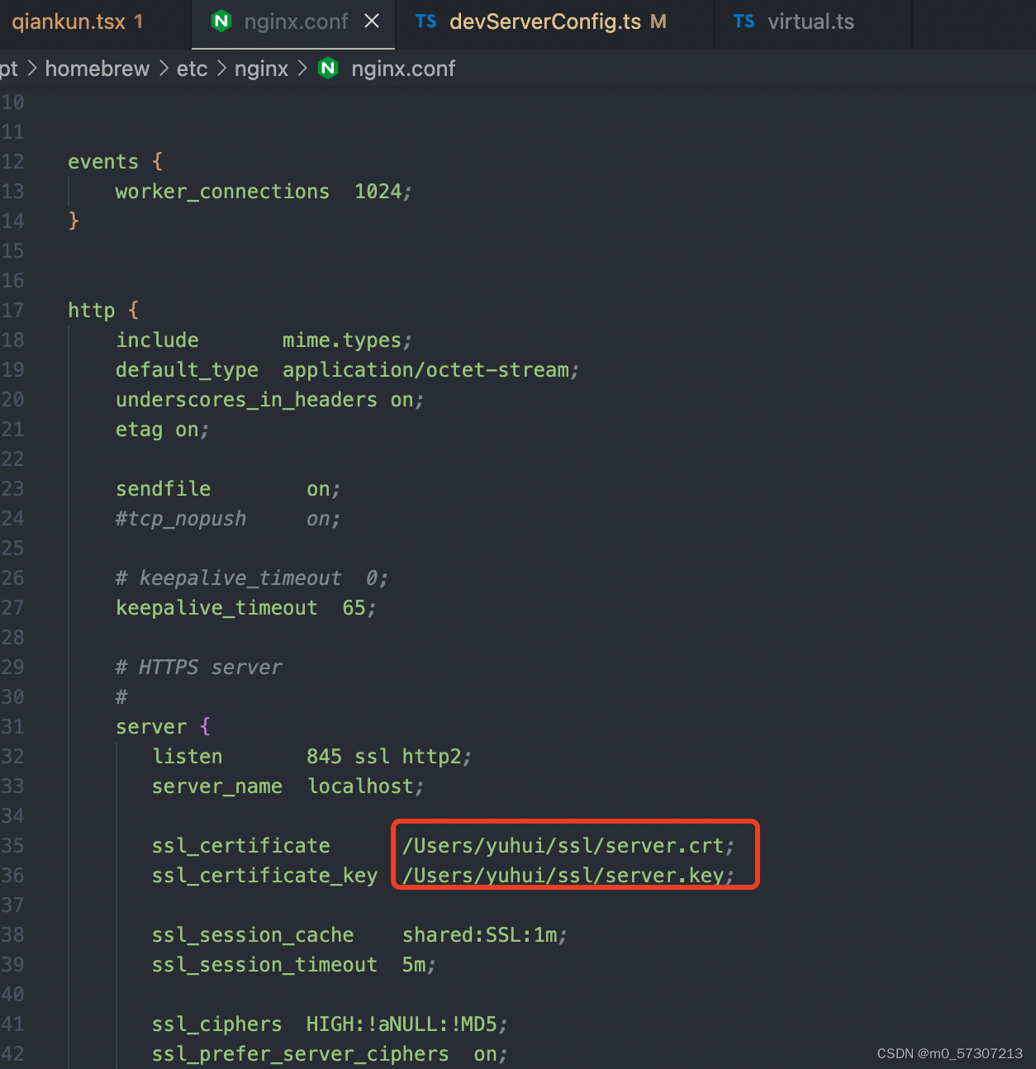The image size is (1036, 1069).
Task: Click the 'ssl_certificate_key' directive
Action: point(264,876)
